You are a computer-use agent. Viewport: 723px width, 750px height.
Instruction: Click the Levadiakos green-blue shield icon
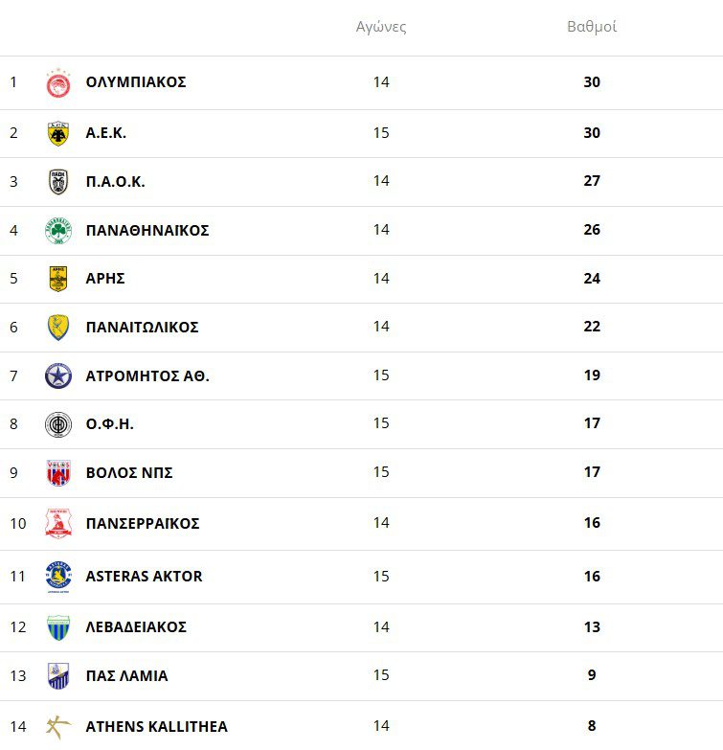coord(58,627)
